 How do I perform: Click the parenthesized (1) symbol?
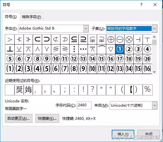(x=10, y=69)
